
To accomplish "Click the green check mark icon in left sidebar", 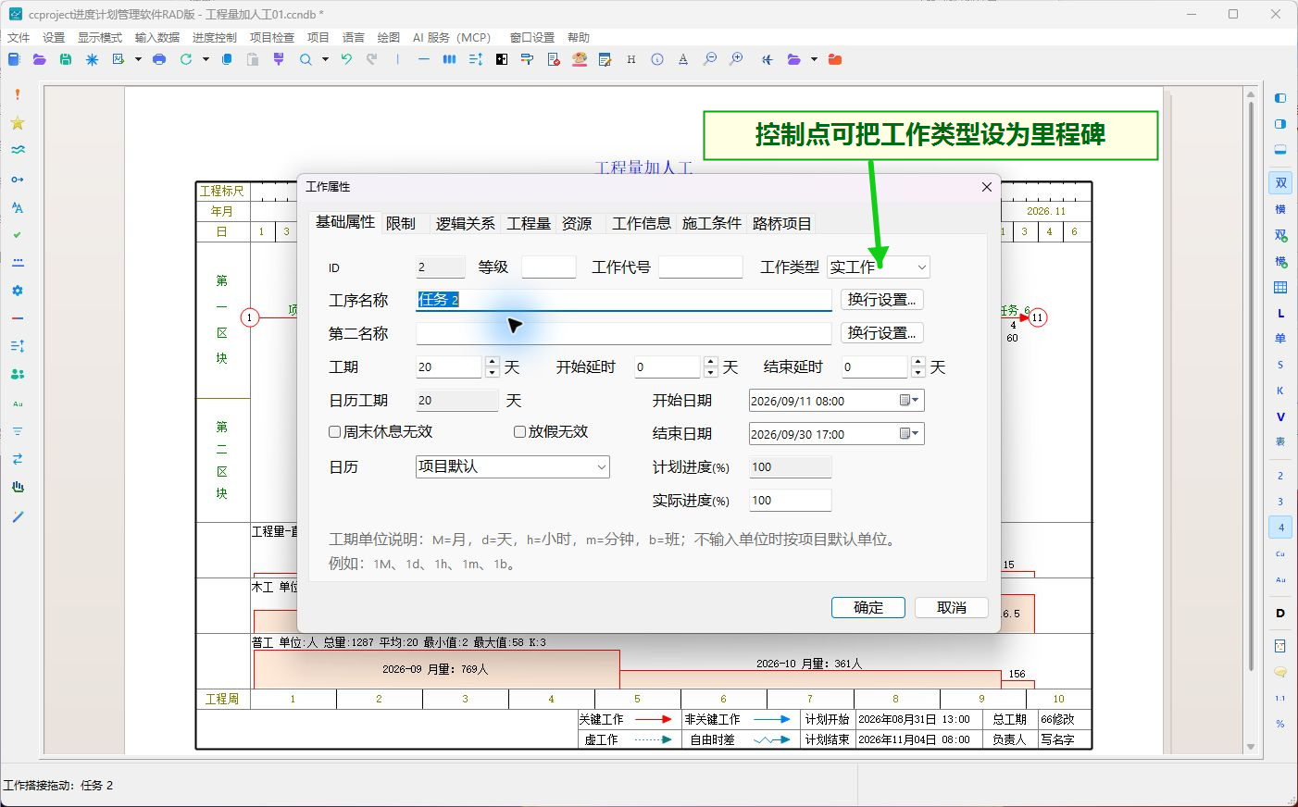I will coord(18,235).
